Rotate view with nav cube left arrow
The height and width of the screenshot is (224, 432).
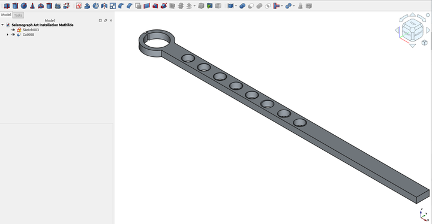(x=397, y=30)
